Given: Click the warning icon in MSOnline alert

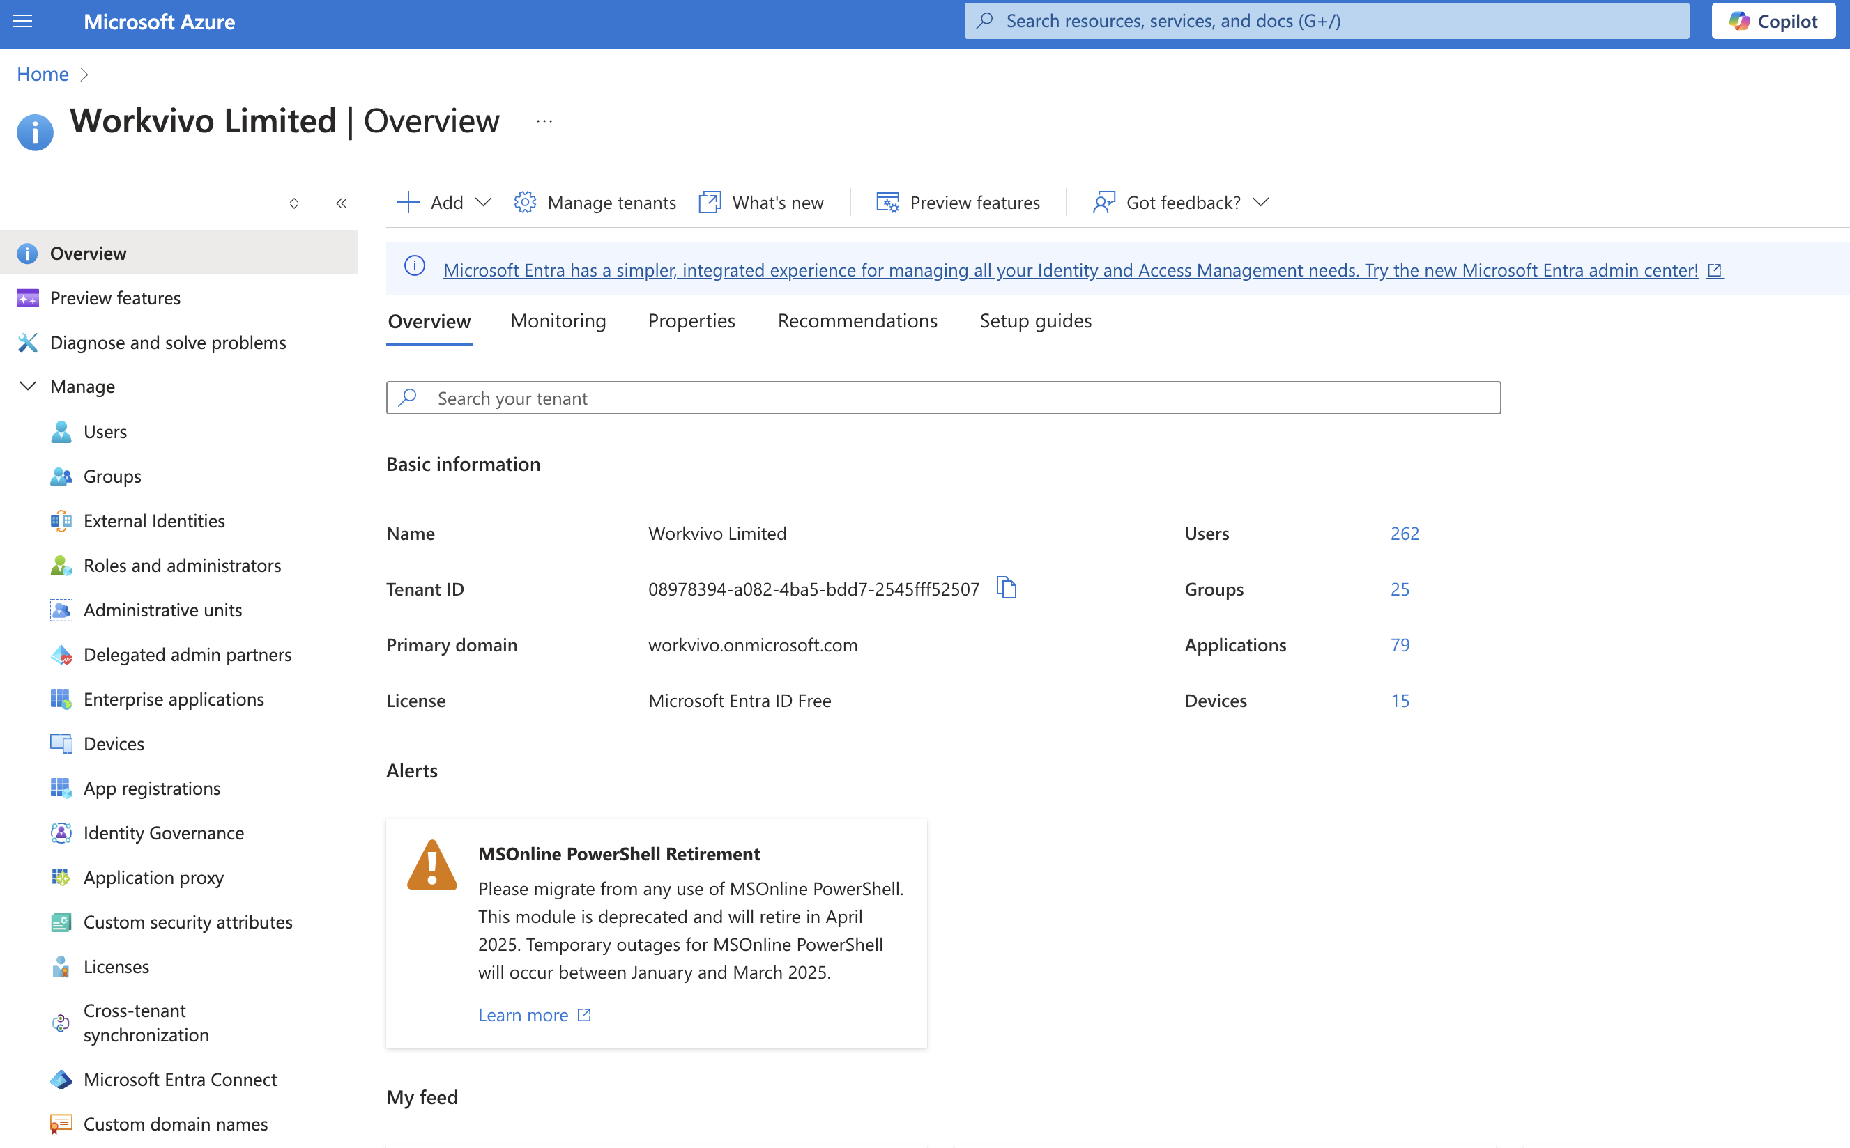Looking at the screenshot, I should click(431, 864).
